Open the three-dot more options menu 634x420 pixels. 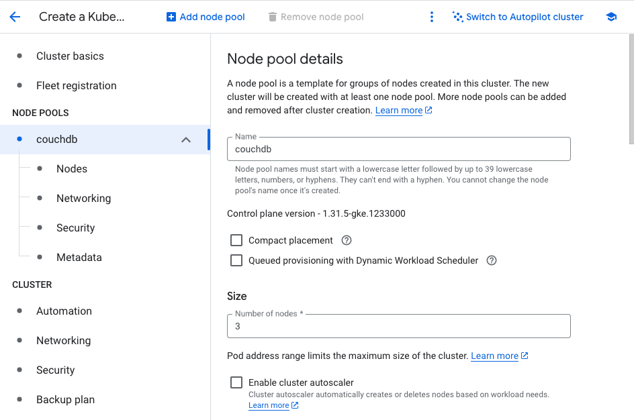click(431, 17)
